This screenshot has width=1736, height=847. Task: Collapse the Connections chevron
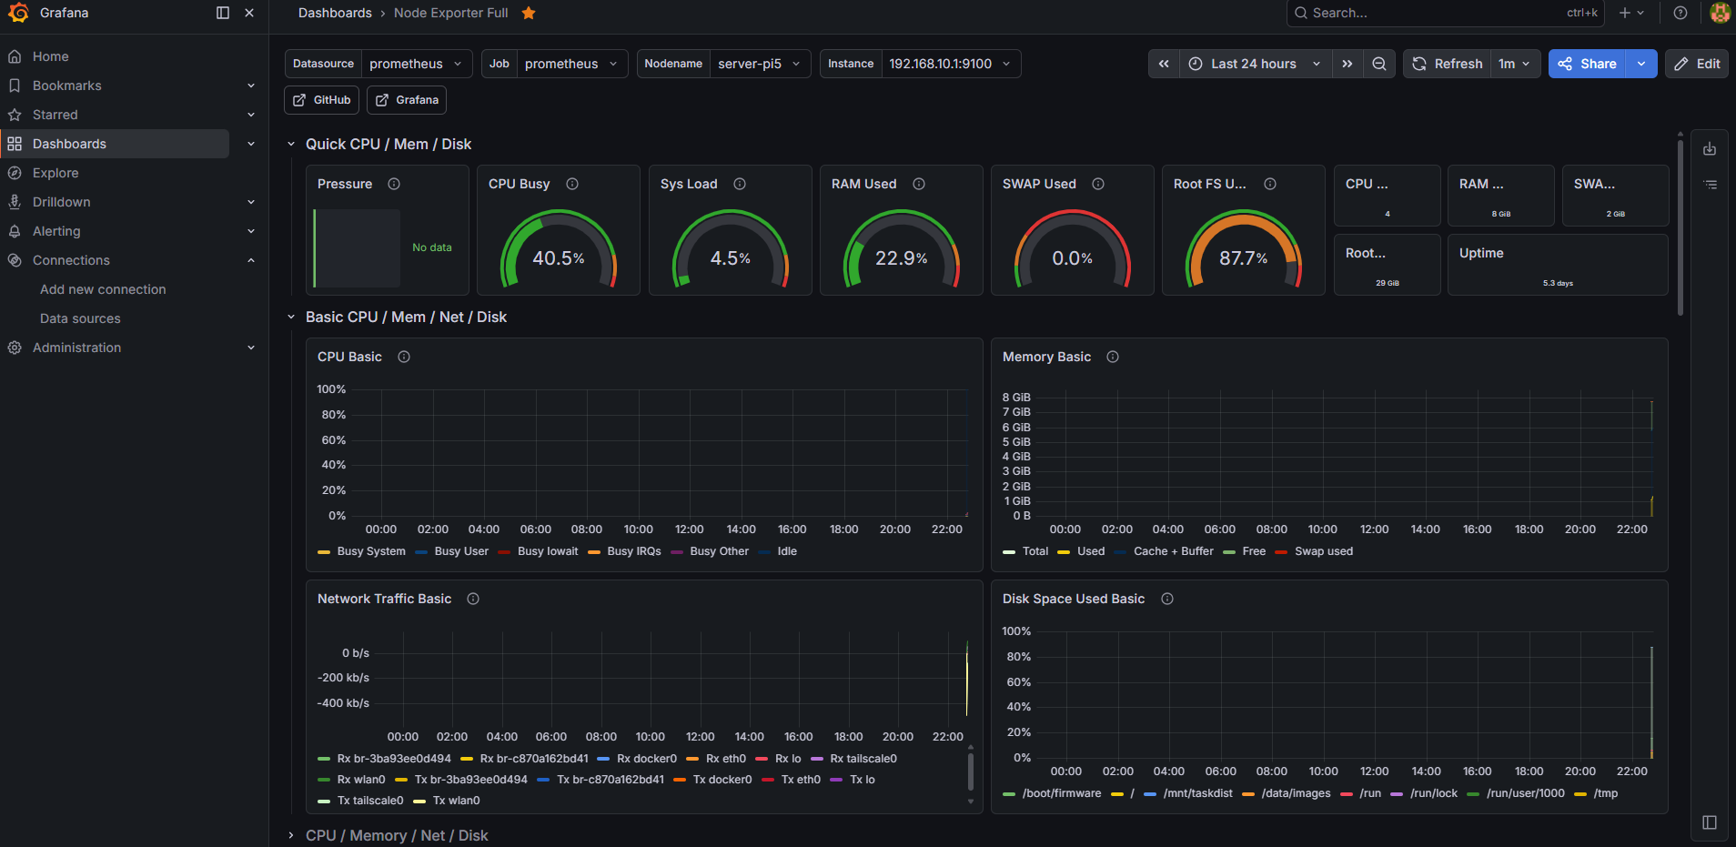coord(251,260)
